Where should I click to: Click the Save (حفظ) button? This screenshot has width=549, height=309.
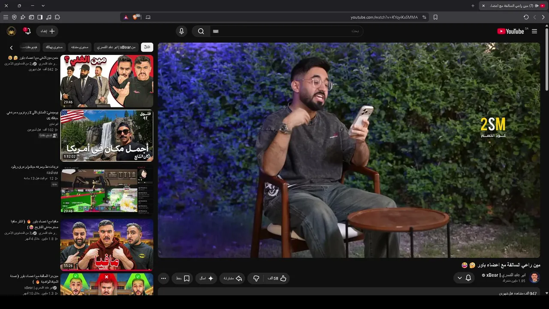pyautogui.click(x=183, y=279)
